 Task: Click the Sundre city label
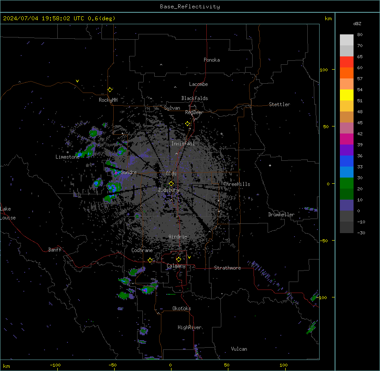(129, 172)
